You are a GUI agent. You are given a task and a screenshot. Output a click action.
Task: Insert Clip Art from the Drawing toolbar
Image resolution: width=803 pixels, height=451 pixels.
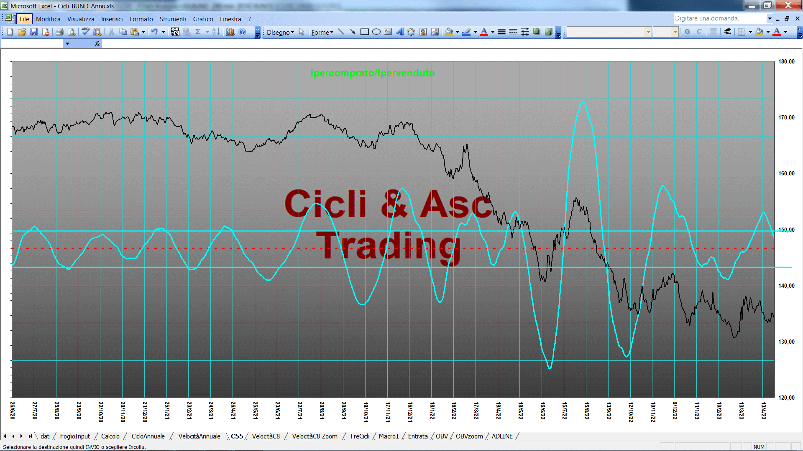[x=423, y=32]
